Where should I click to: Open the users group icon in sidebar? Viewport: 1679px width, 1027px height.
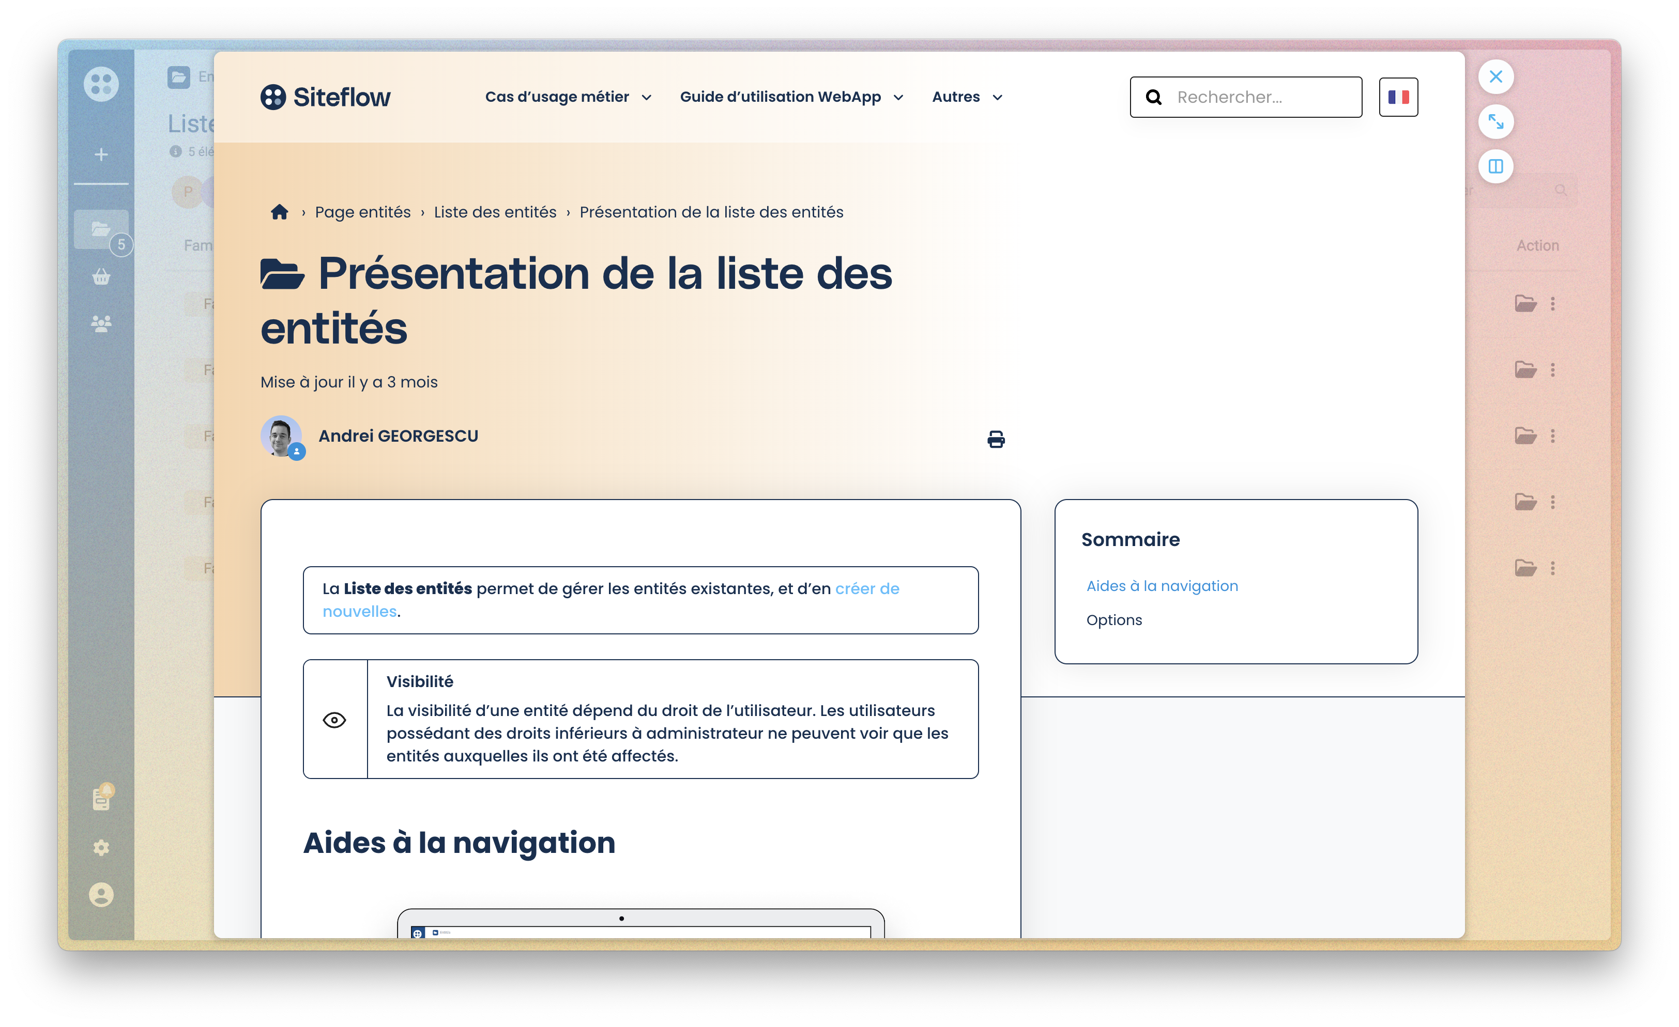point(101,323)
